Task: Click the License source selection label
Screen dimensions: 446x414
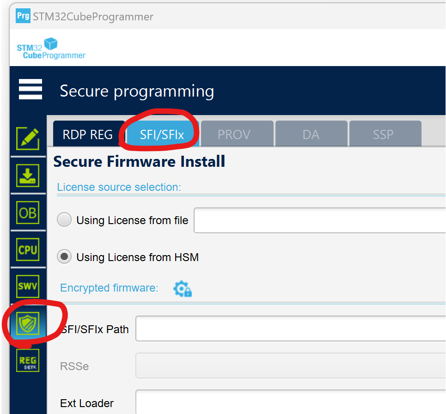Action: 119,187
